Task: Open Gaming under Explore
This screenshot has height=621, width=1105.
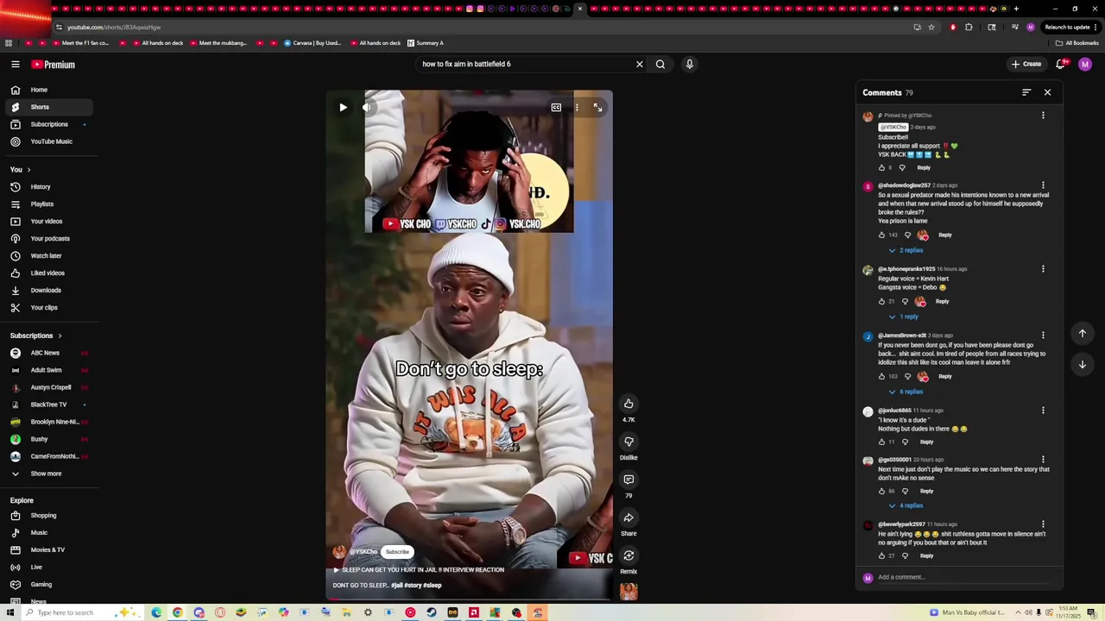Action: (x=48, y=585)
